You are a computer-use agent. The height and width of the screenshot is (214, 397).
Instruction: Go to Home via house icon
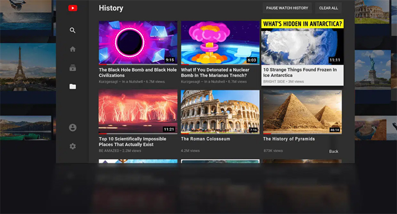(73, 49)
